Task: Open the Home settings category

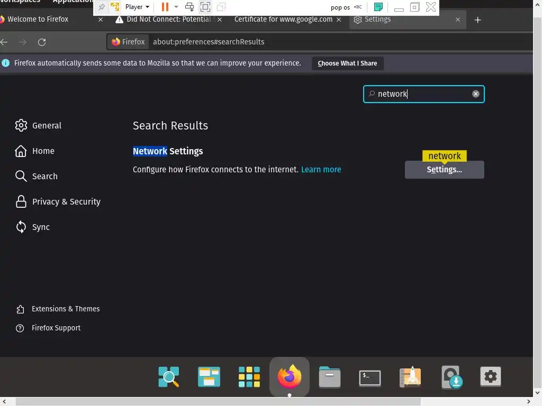Action: pos(34,151)
